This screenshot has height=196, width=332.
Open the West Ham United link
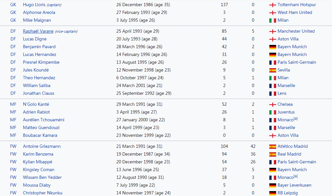pyautogui.click(x=295, y=13)
